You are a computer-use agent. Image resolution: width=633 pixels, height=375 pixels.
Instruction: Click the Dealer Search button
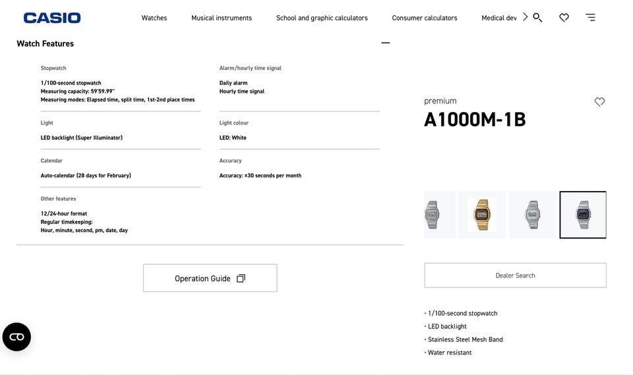[515, 275]
